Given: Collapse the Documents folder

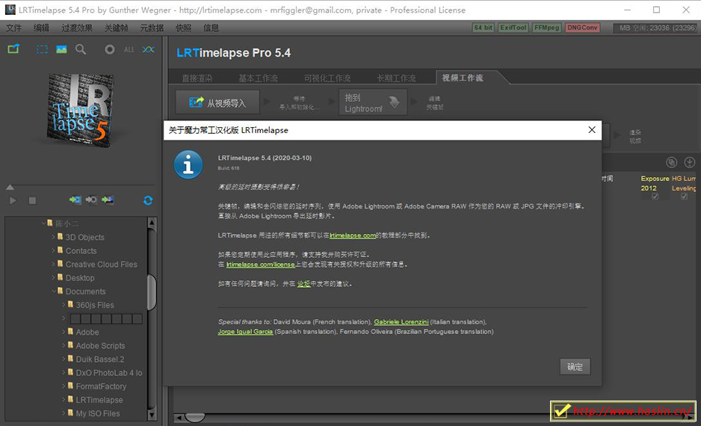Looking at the screenshot, I should 53,291.
